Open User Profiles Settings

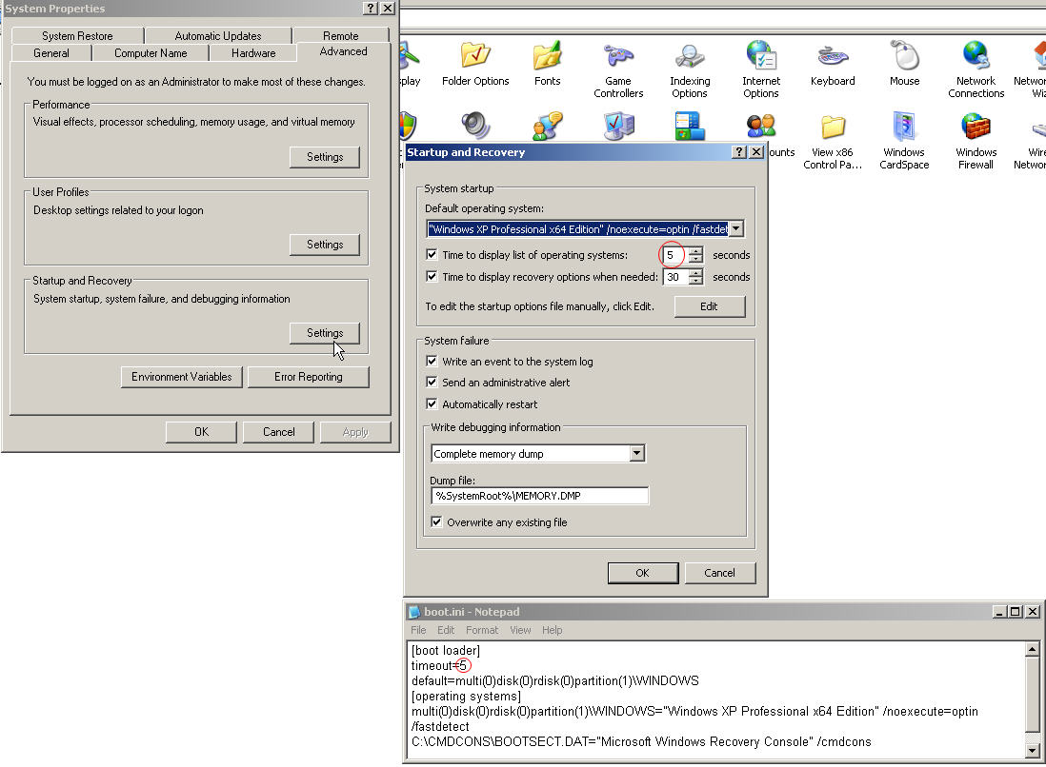tap(325, 245)
